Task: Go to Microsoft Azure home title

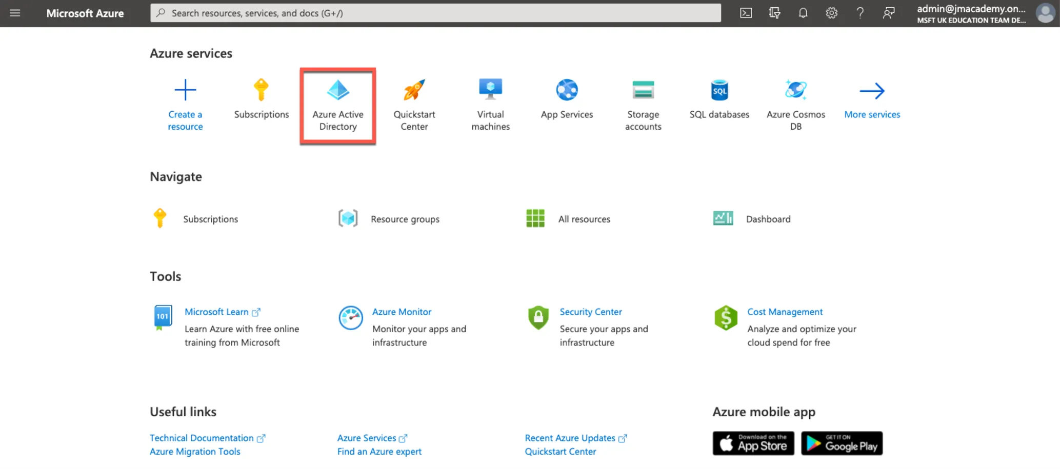Action: [x=85, y=13]
